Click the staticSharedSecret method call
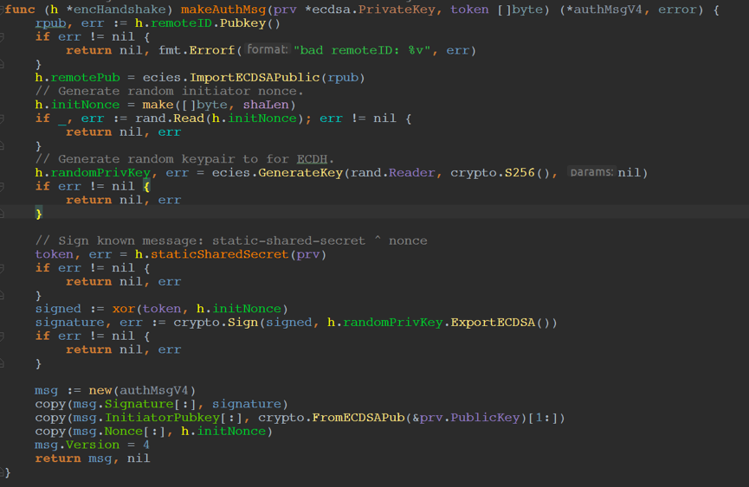Image resolution: width=749 pixels, height=487 pixels. tap(219, 254)
